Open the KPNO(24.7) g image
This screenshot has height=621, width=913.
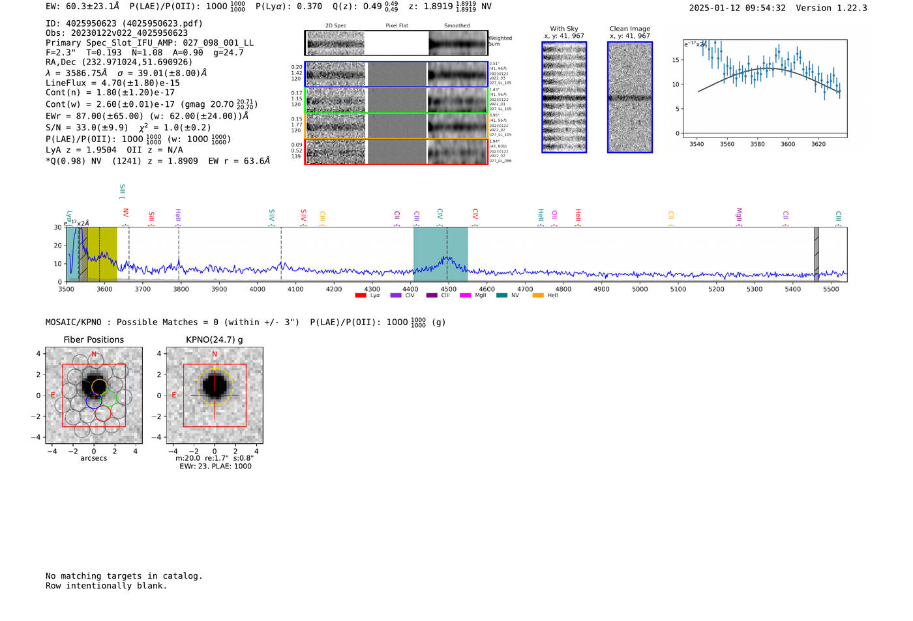point(215,396)
